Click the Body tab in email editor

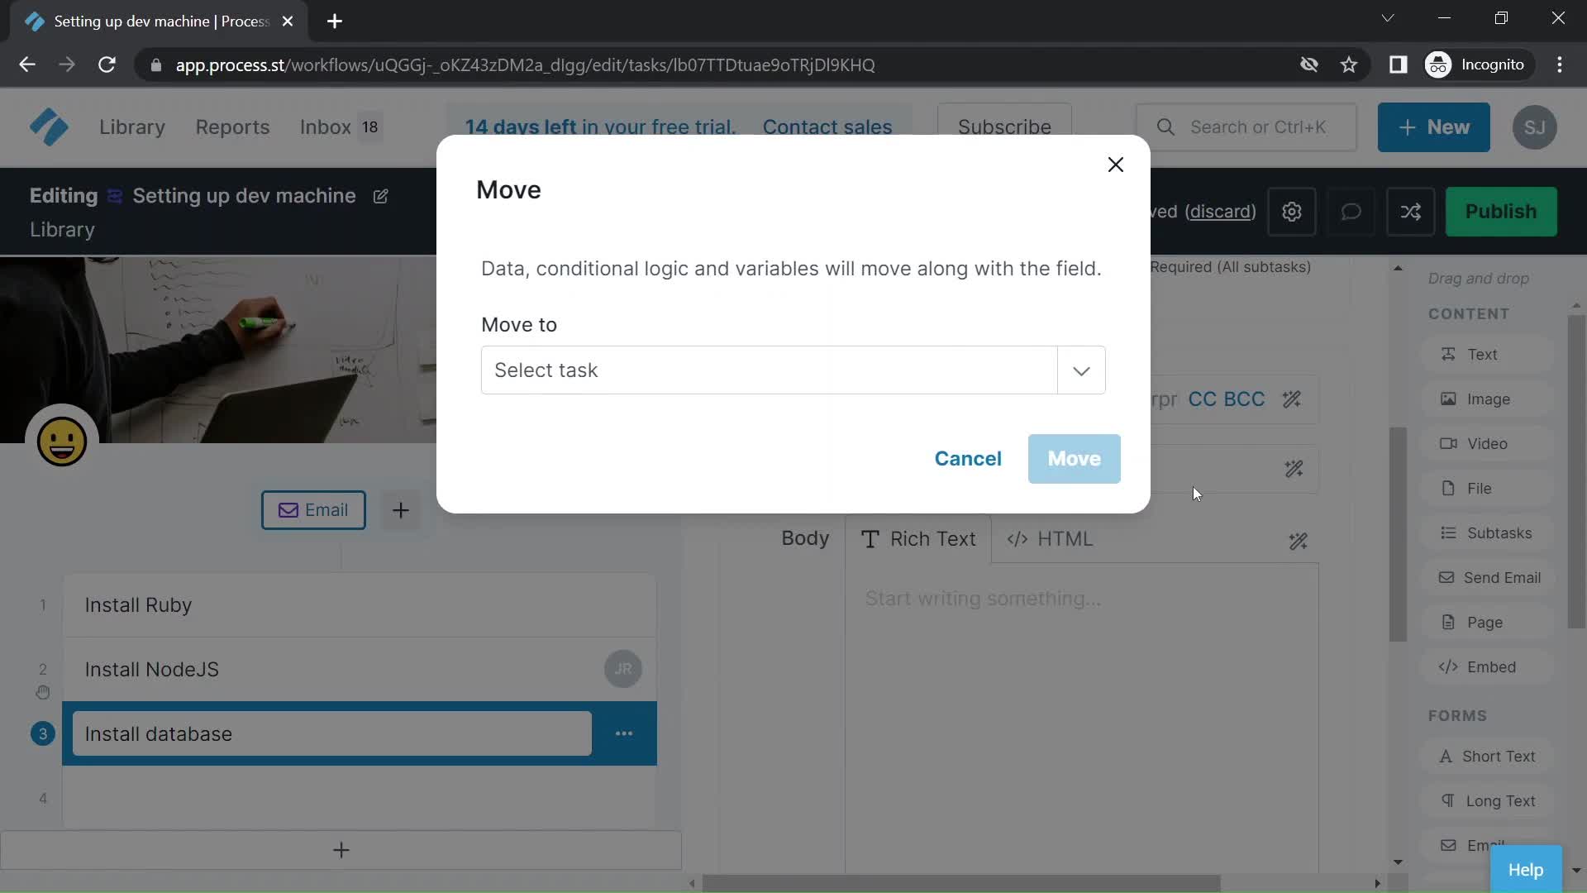806,538
